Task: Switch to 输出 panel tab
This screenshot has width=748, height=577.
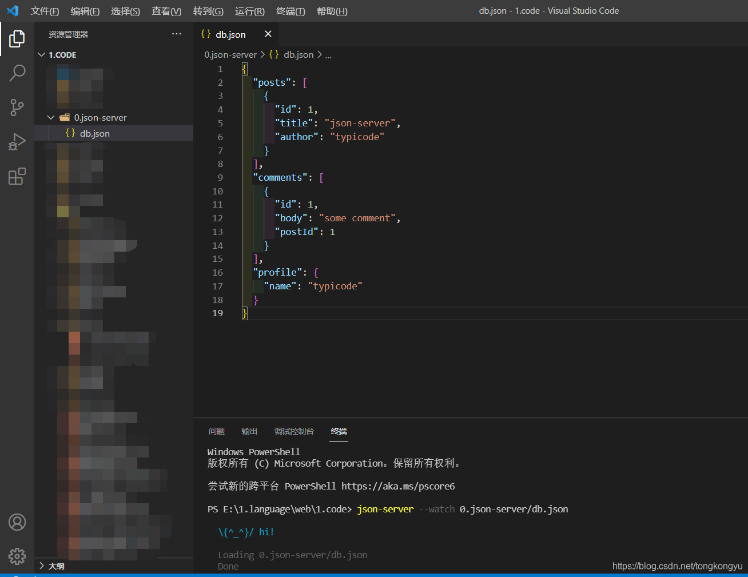Action: point(249,431)
